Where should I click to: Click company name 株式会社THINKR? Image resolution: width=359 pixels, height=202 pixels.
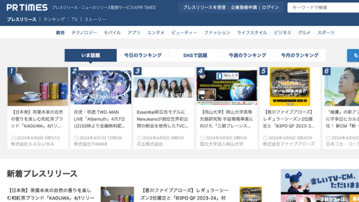(90, 144)
